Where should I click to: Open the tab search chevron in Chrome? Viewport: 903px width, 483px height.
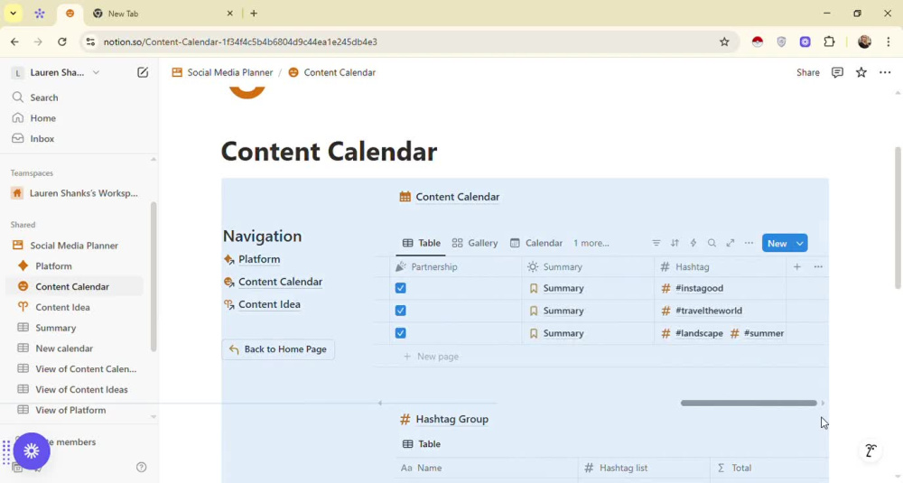14,14
